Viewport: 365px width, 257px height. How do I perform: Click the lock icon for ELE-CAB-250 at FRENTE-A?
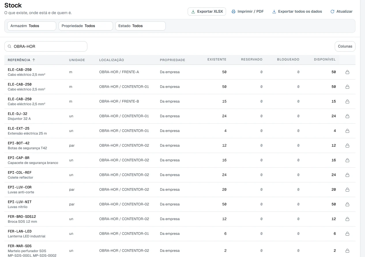[347, 72]
